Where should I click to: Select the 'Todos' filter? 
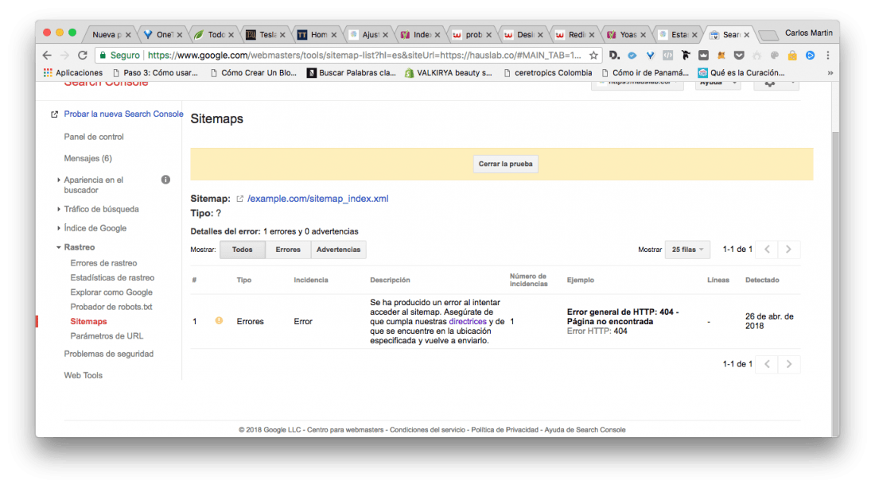tap(242, 250)
